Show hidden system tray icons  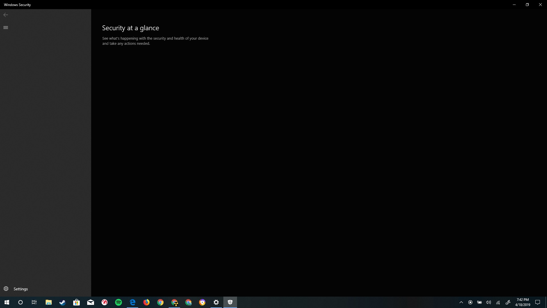461,302
